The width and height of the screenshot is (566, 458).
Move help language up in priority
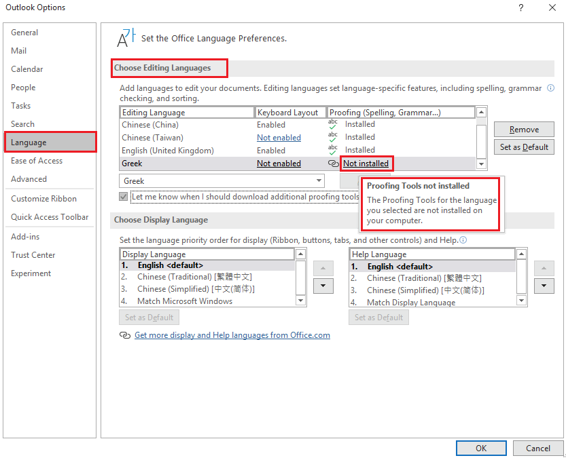tap(544, 268)
